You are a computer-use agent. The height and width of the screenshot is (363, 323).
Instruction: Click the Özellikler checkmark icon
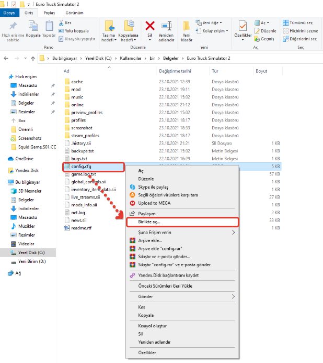243,26
